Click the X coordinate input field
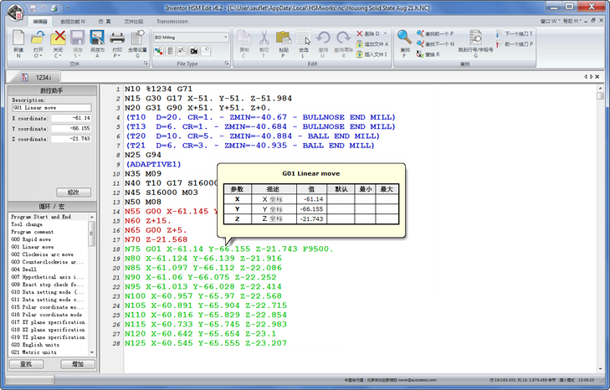This screenshot has height=390, width=610. point(71,118)
